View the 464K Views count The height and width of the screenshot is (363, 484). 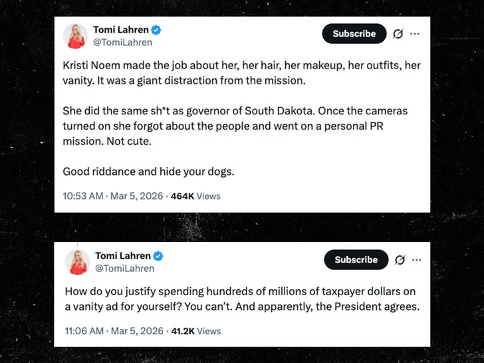195,196
